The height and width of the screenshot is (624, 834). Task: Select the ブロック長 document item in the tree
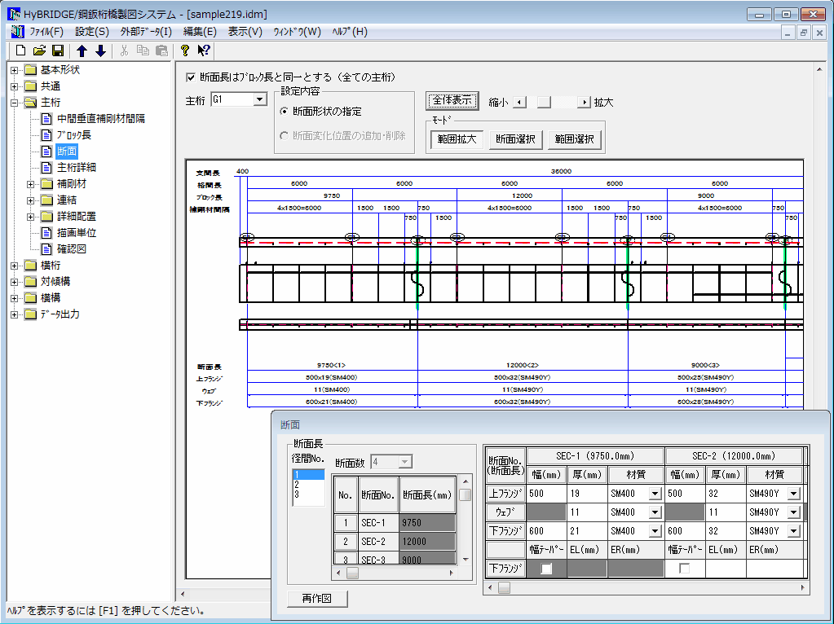[x=73, y=134]
